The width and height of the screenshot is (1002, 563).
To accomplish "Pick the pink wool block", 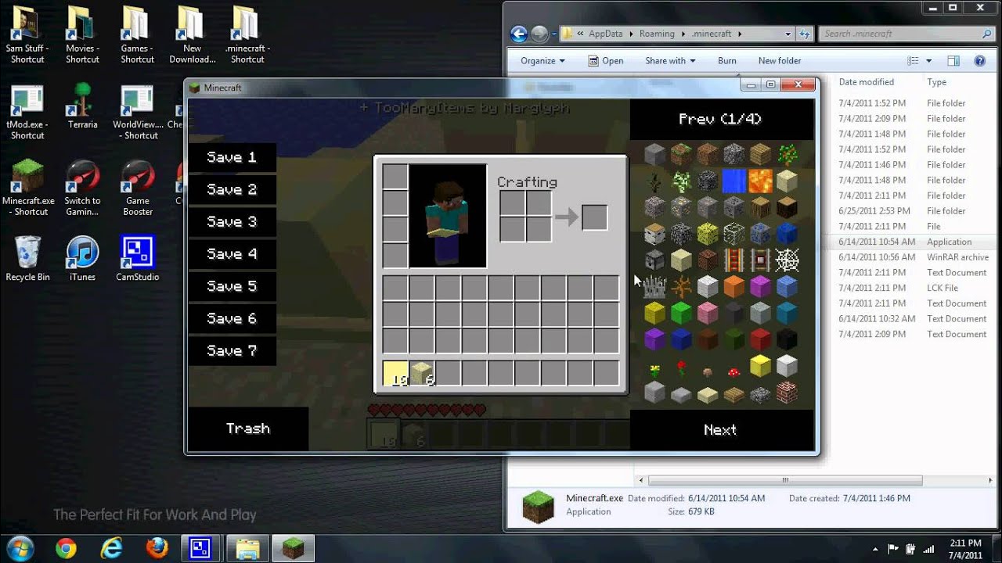I will coord(708,314).
